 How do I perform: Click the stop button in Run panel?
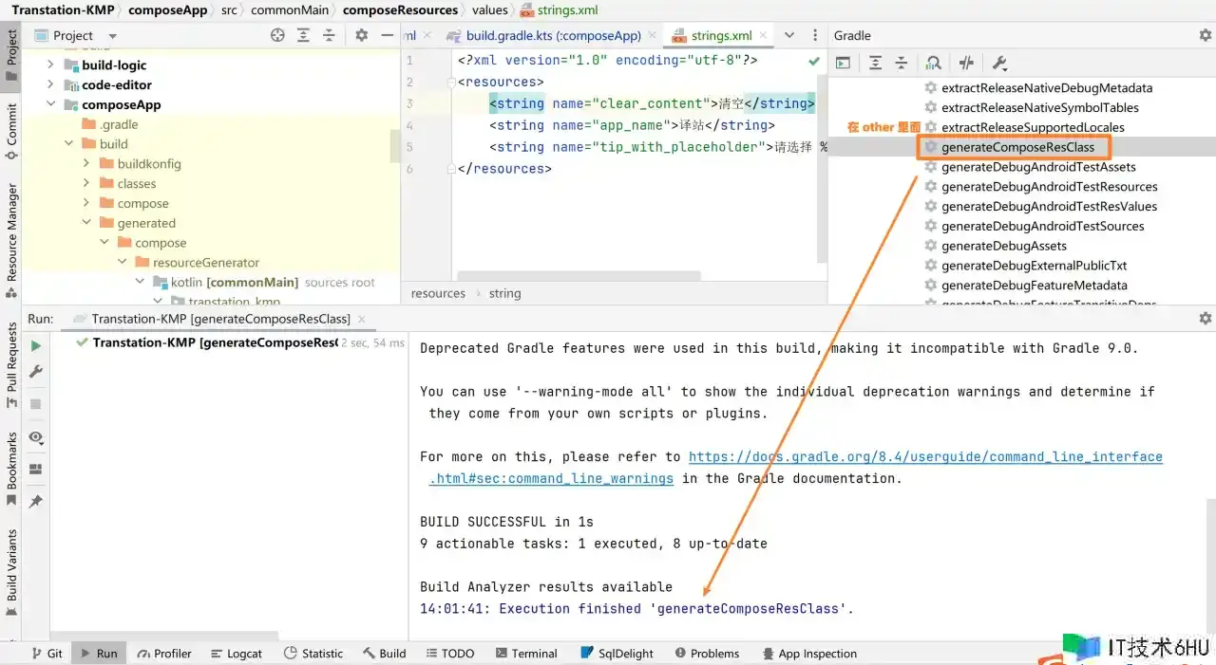click(x=36, y=404)
